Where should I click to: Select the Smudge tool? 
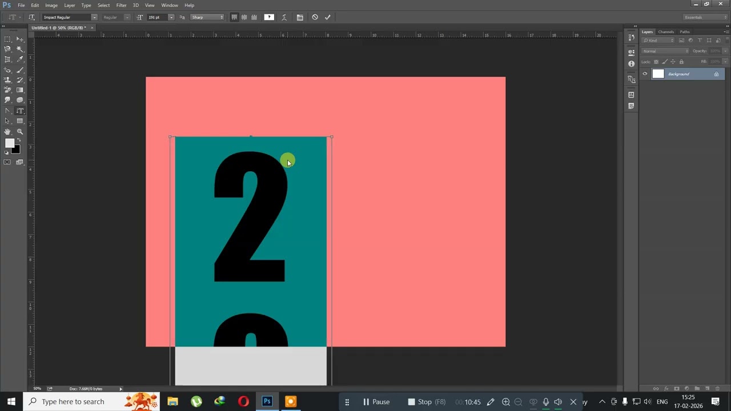click(x=7, y=100)
